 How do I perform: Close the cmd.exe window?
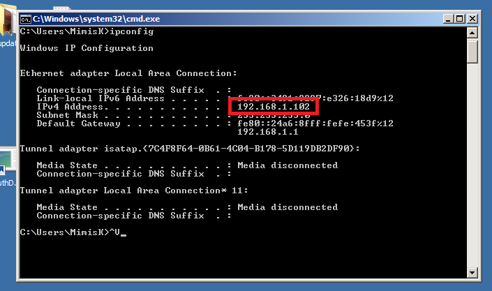472,19
